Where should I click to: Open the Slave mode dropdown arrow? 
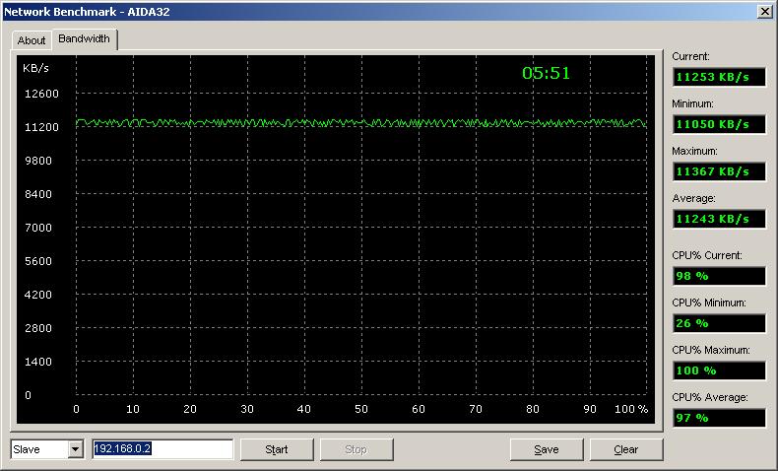(76, 449)
